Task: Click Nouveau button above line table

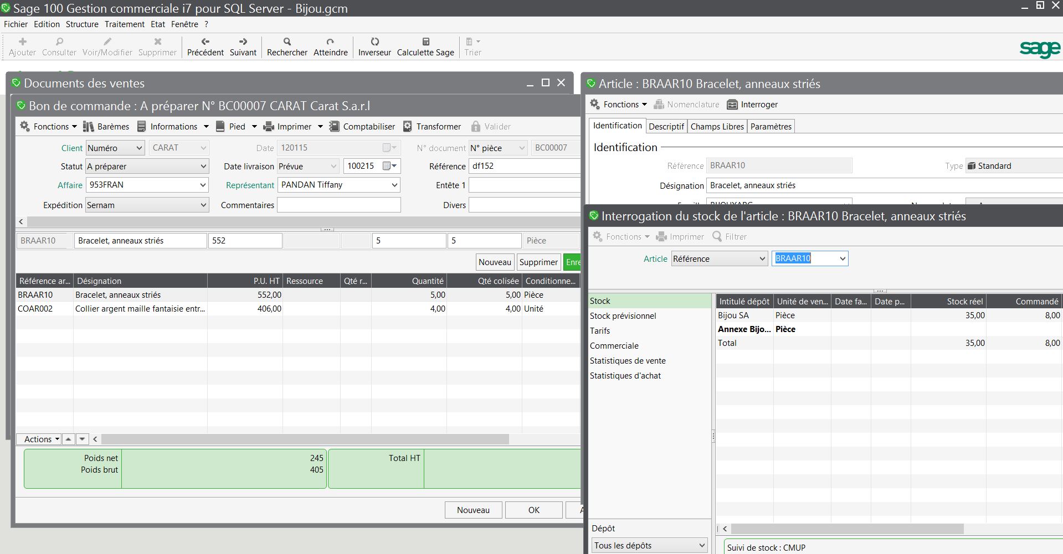Action: tap(495, 262)
